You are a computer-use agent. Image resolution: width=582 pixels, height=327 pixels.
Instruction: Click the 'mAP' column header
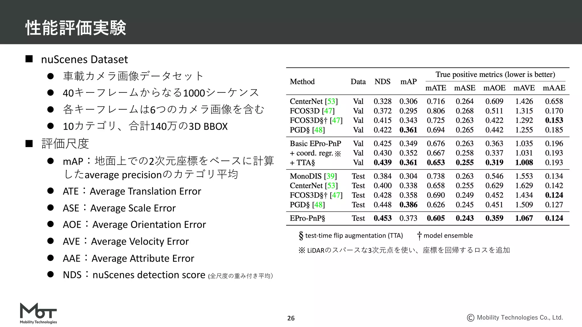[x=408, y=82]
